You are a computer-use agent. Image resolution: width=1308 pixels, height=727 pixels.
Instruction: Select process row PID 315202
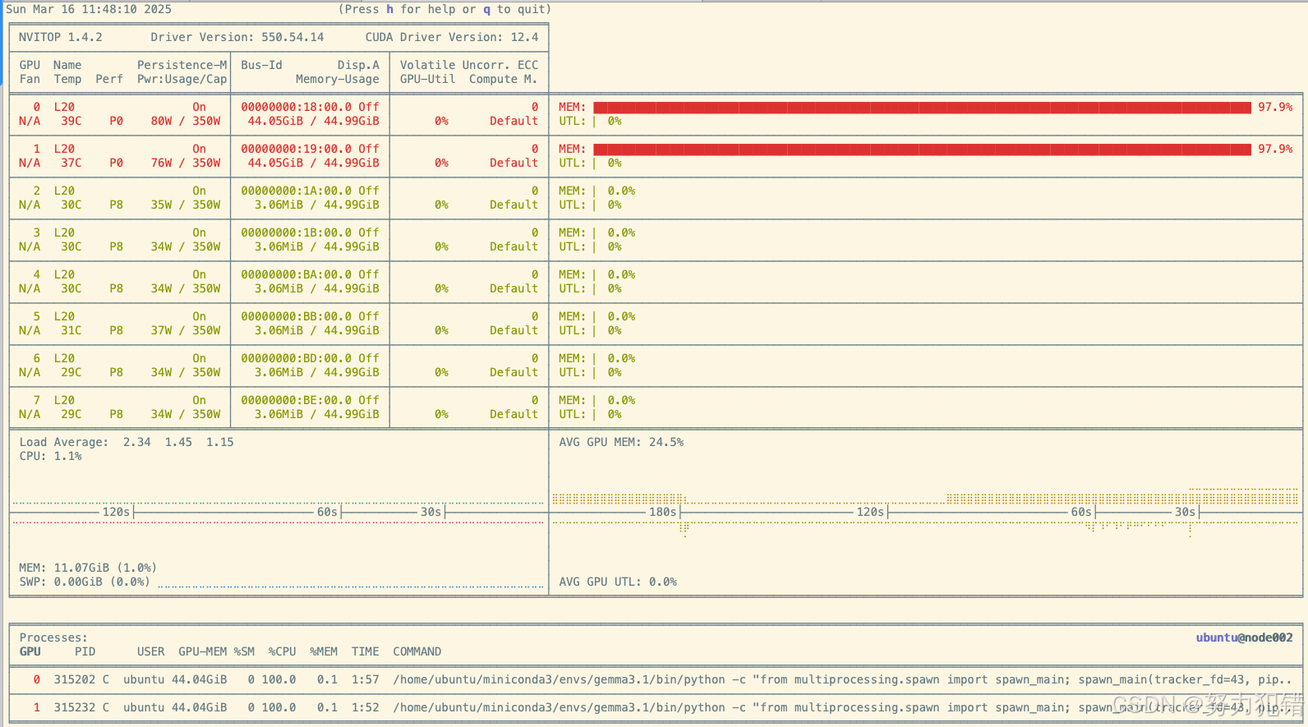tap(656, 679)
